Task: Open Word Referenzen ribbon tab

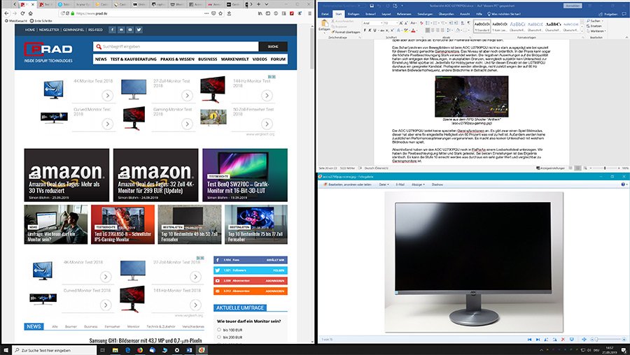Action: point(404,14)
